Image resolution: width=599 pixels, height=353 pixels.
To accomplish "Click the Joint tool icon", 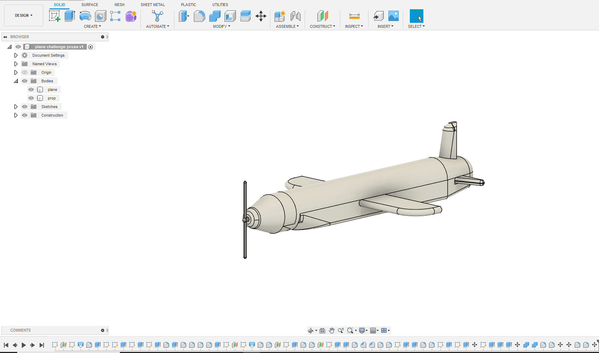I will tap(296, 16).
